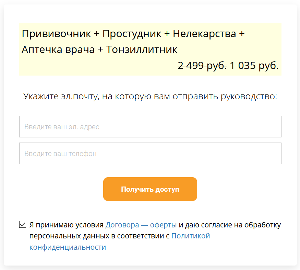Click the Аптечка врача text

[58, 49]
